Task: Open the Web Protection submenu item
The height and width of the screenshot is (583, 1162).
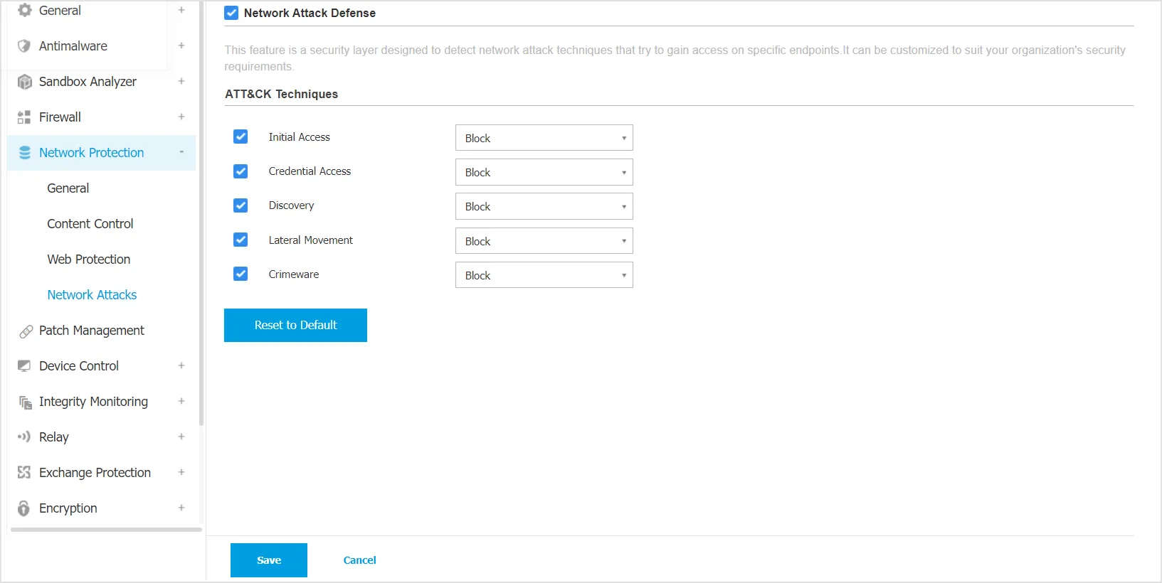Action: 88,260
